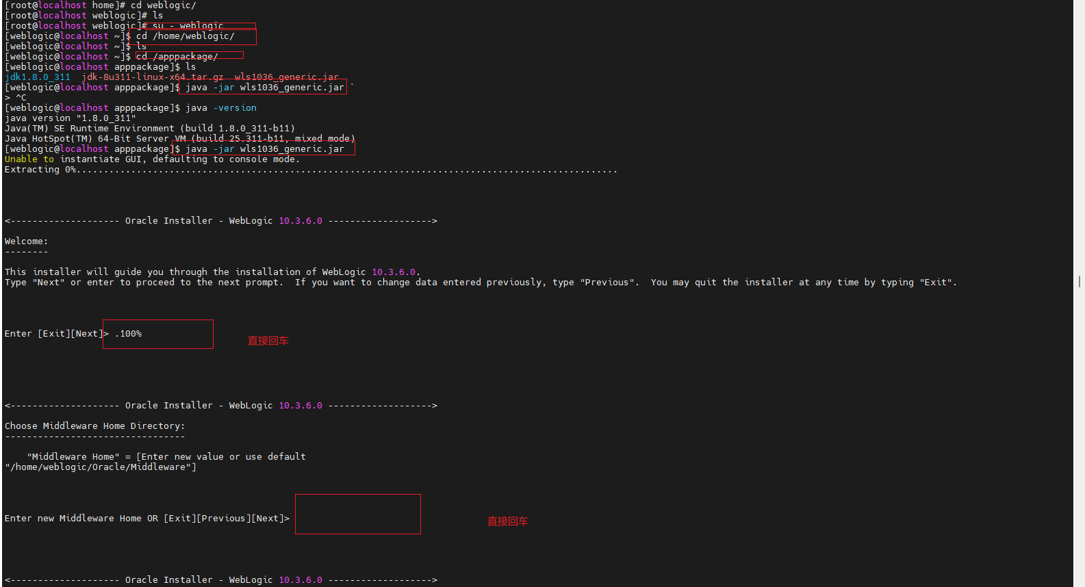Click the last Oracle Installer header at the bottom
1085x587 pixels.
click(x=221, y=580)
